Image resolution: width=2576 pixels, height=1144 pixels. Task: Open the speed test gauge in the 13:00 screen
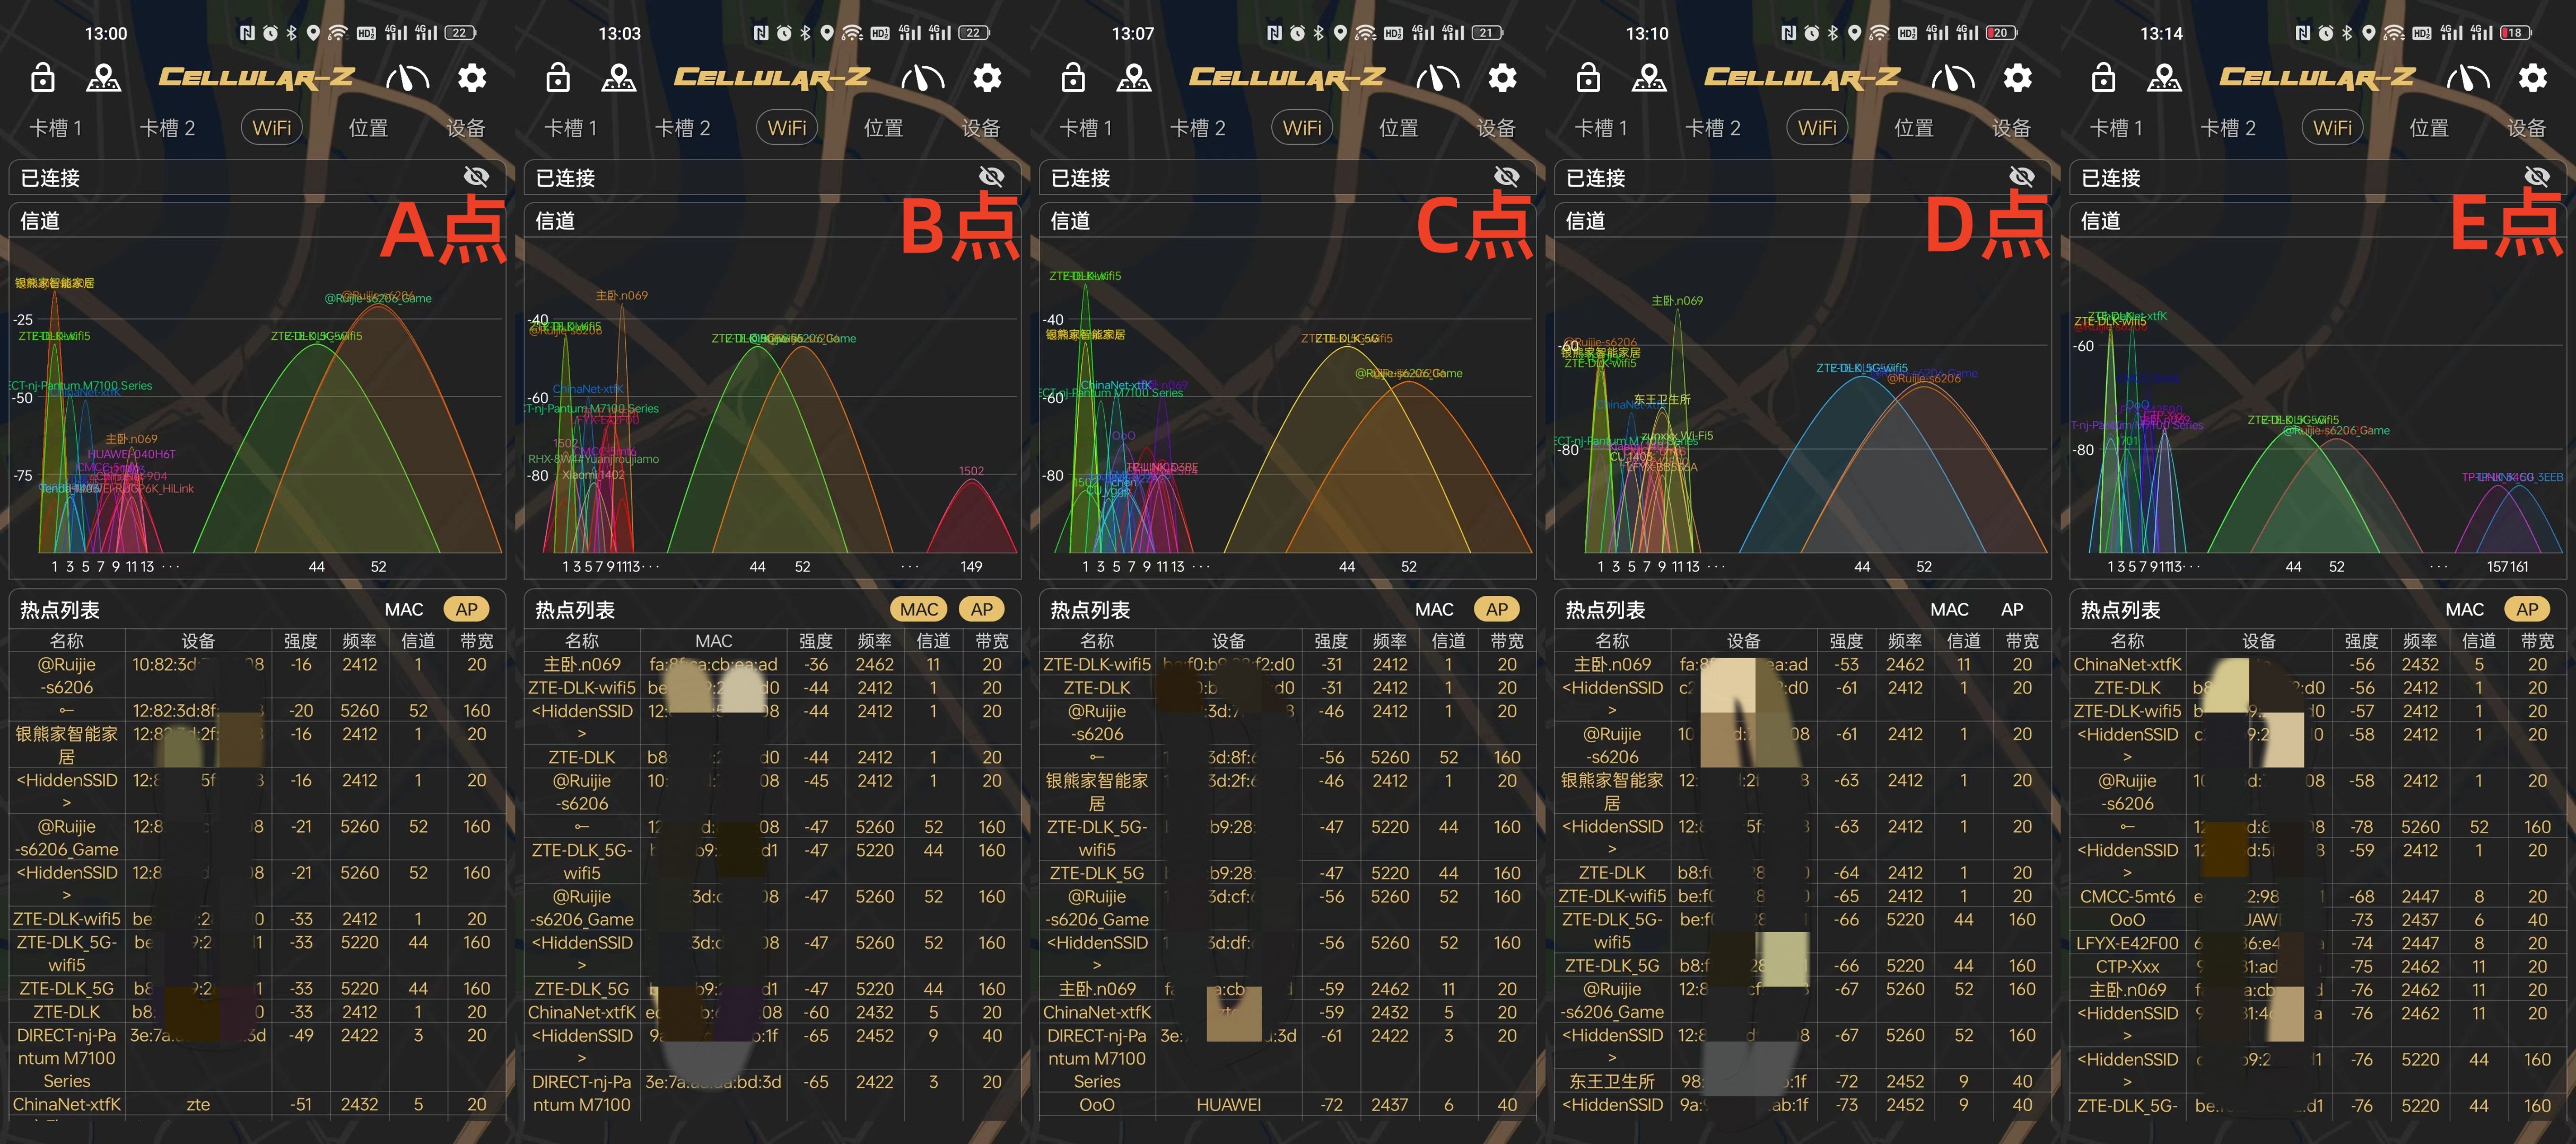[x=407, y=77]
